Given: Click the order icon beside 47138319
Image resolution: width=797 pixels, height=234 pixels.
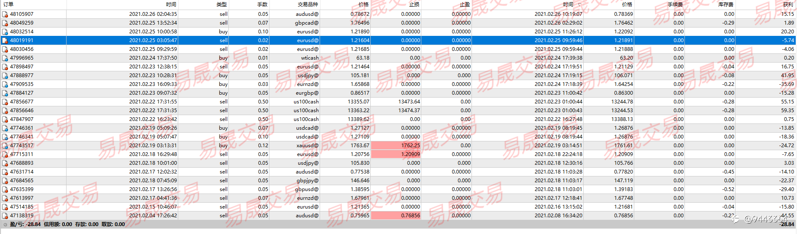Looking at the screenshot, I should pos(5,216).
